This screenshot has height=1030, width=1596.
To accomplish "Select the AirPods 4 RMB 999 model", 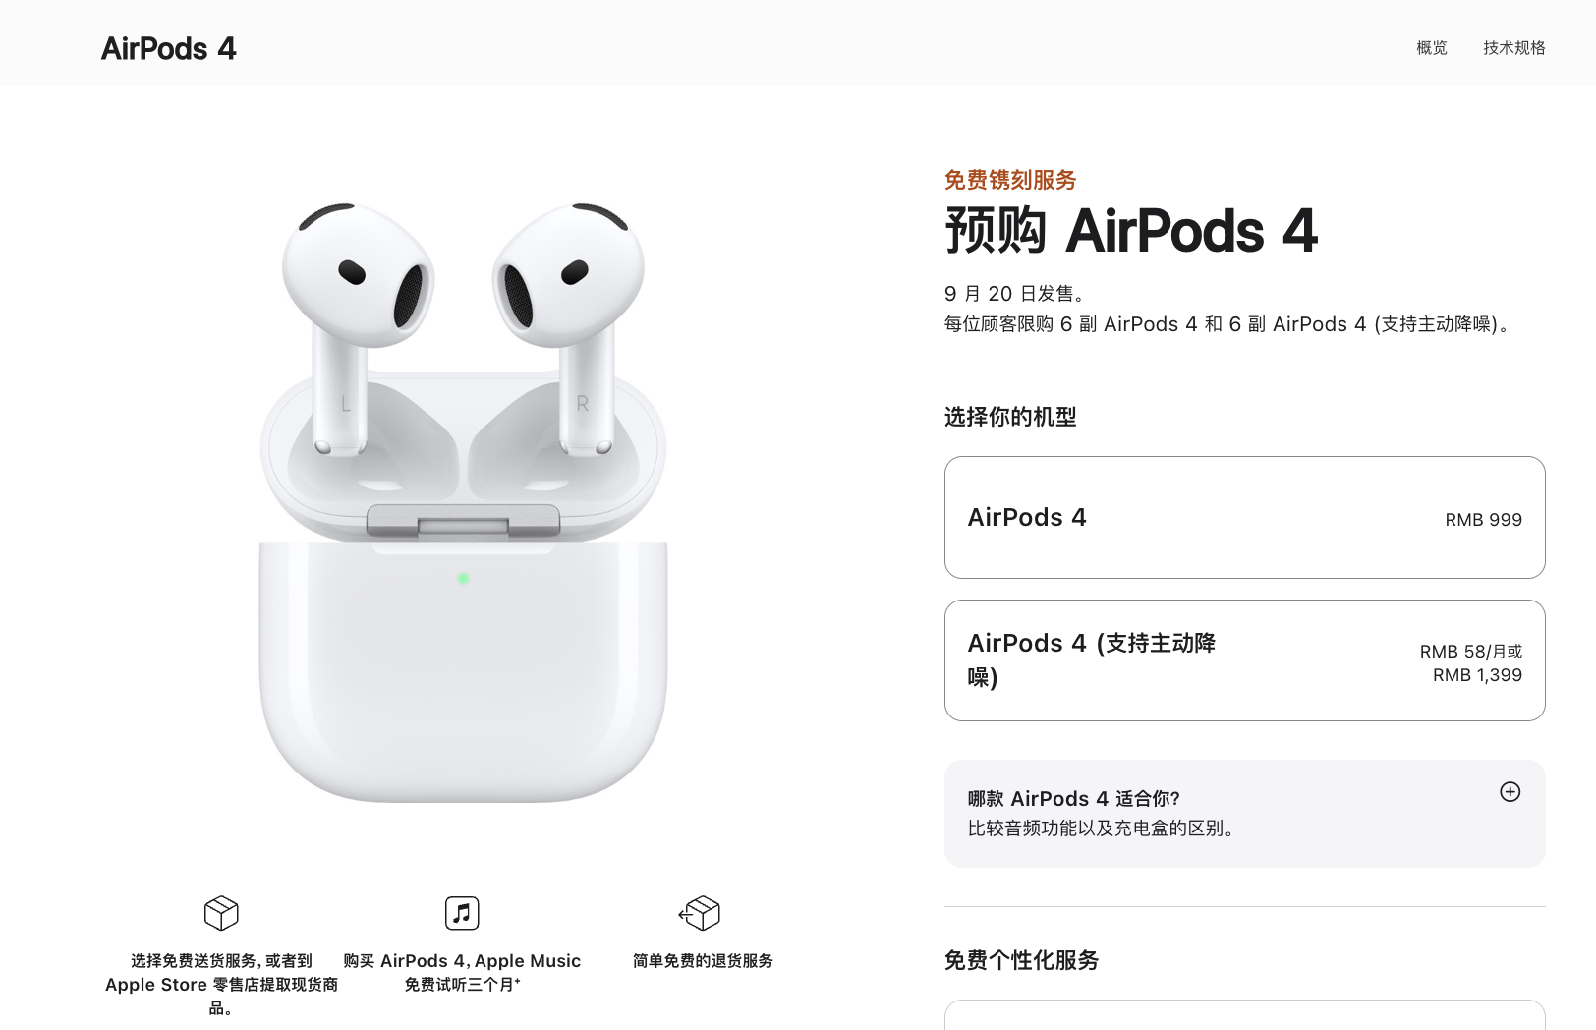I will pos(1244,517).
